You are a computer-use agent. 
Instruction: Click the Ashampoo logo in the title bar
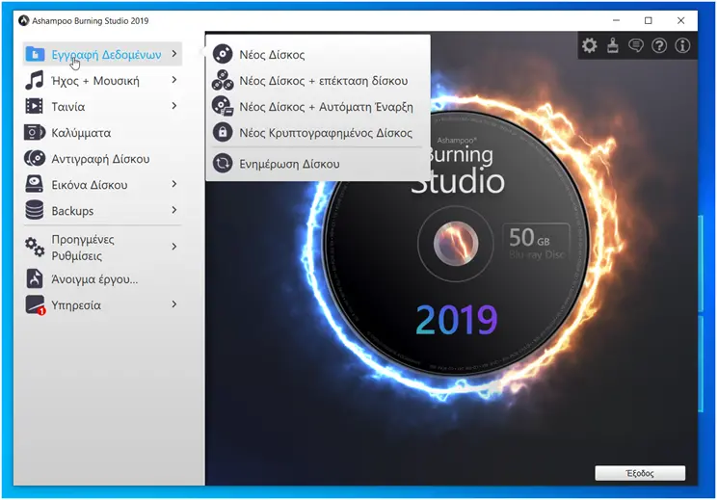pyautogui.click(x=23, y=20)
